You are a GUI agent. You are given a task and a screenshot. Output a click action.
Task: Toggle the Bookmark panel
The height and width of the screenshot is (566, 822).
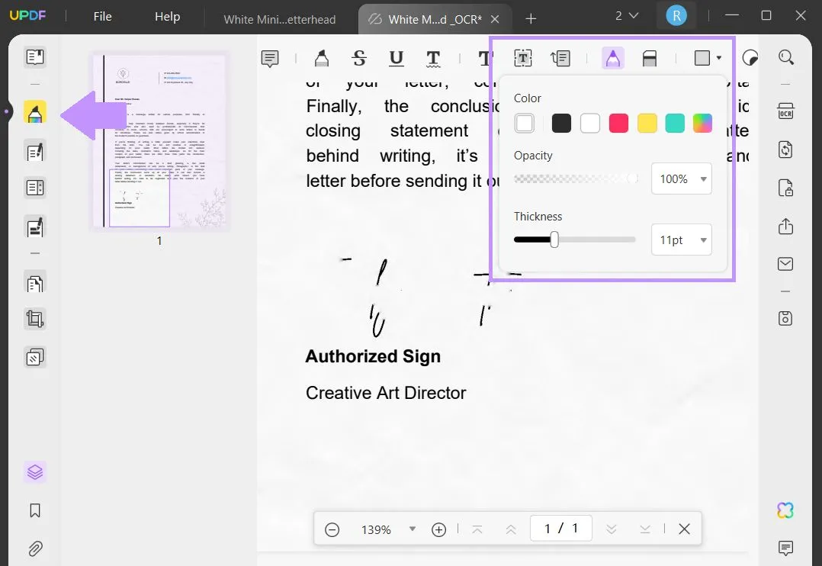(x=35, y=510)
